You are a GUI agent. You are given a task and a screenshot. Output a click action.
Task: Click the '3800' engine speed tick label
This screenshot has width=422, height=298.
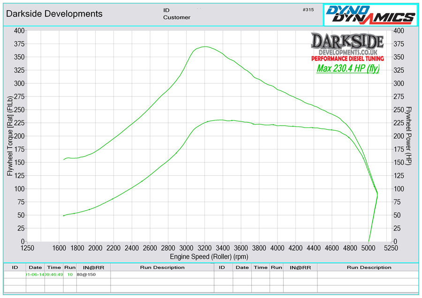click(259, 248)
